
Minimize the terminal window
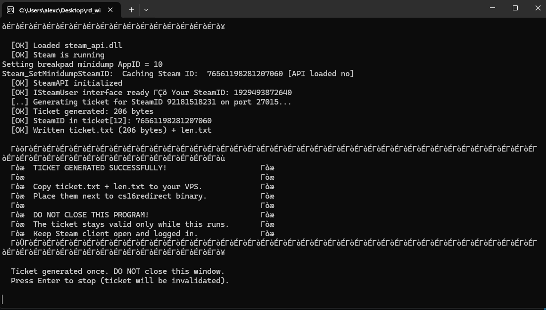click(492, 8)
